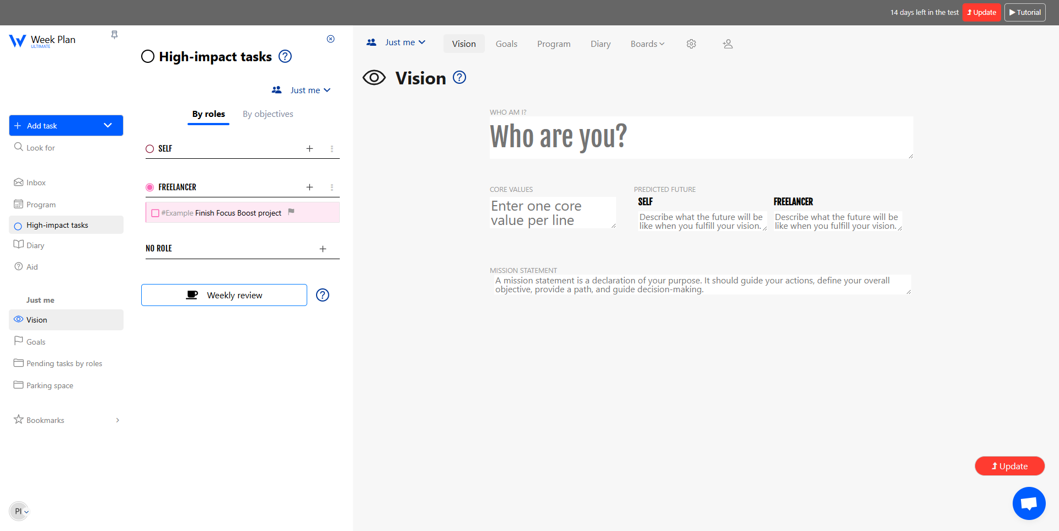Click the pin sidebar icon
Image resolution: width=1059 pixels, height=531 pixels.
point(114,35)
